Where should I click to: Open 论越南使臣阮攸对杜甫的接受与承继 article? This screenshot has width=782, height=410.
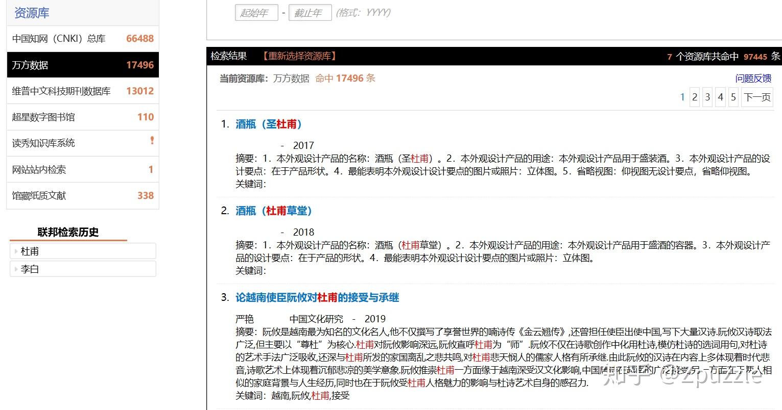point(317,297)
